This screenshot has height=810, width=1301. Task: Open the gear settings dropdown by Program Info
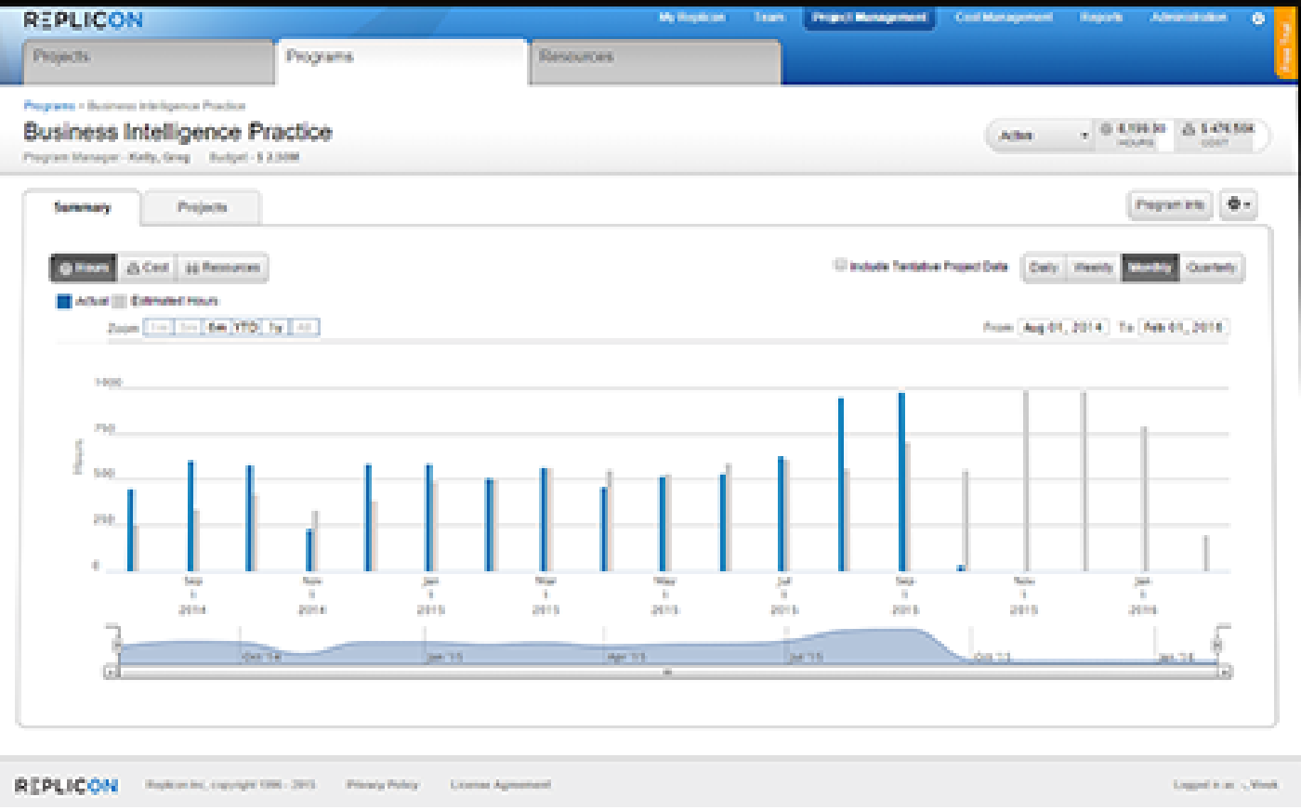[x=1238, y=204]
